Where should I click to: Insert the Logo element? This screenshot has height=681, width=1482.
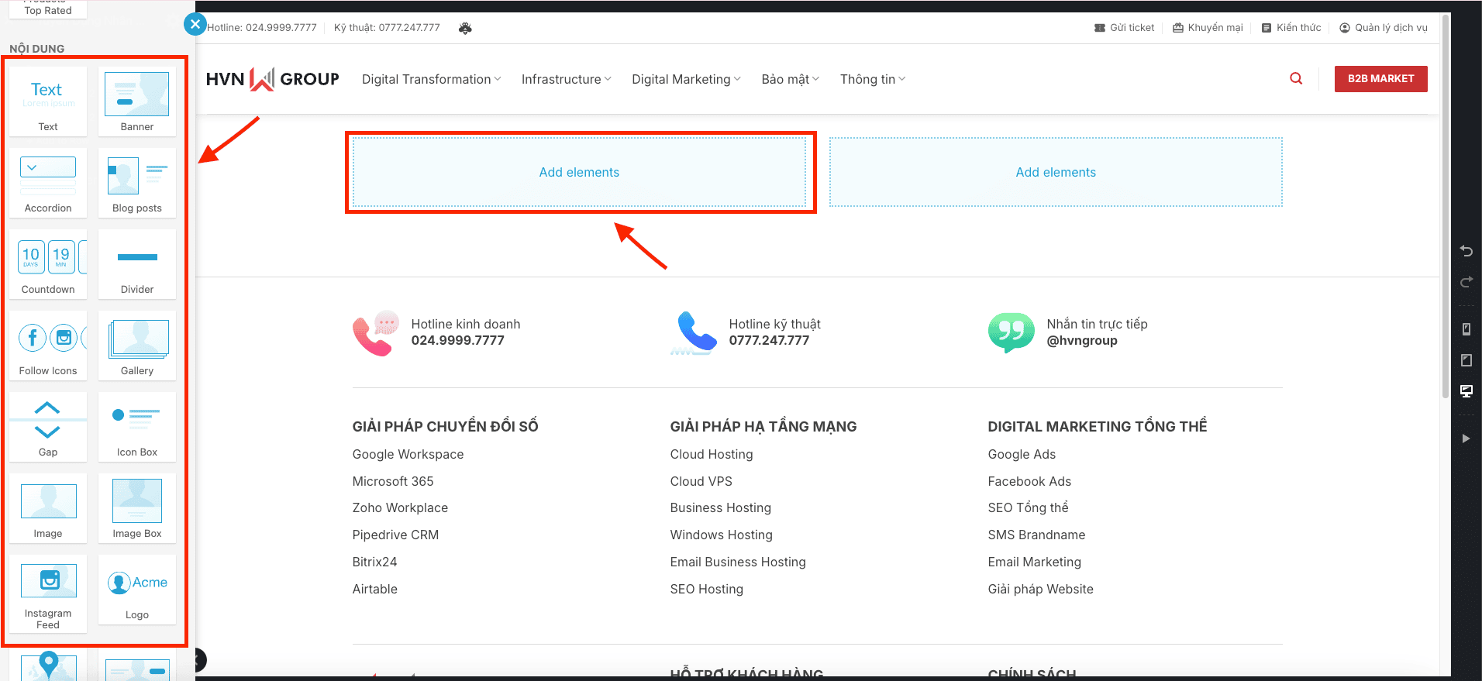pos(137,590)
